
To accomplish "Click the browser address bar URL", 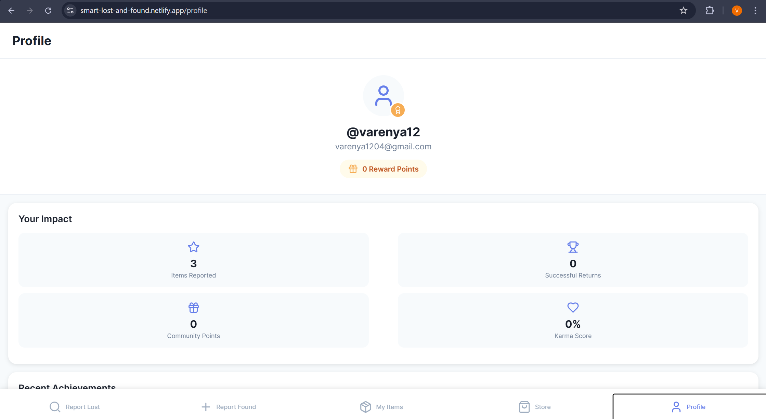I will (x=144, y=11).
